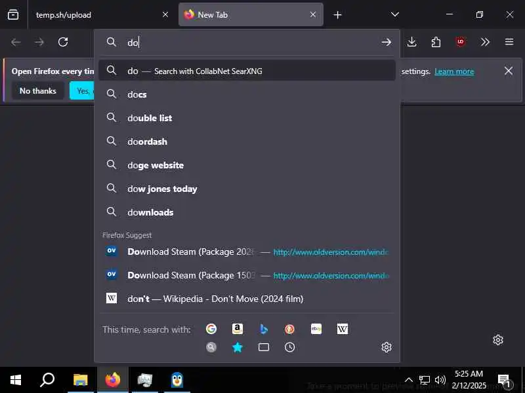Show more tools overflow chevrons
525x393 pixels.
click(x=485, y=42)
